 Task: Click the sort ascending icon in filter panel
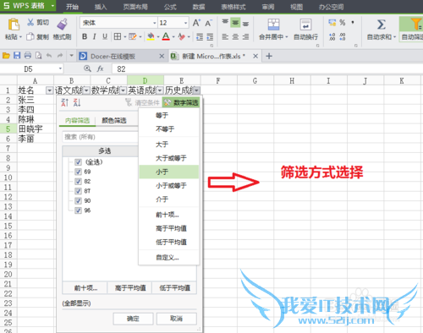65,102
